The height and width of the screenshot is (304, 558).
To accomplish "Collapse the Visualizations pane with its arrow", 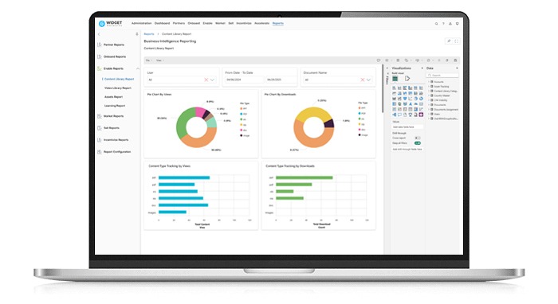I will pos(422,68).
